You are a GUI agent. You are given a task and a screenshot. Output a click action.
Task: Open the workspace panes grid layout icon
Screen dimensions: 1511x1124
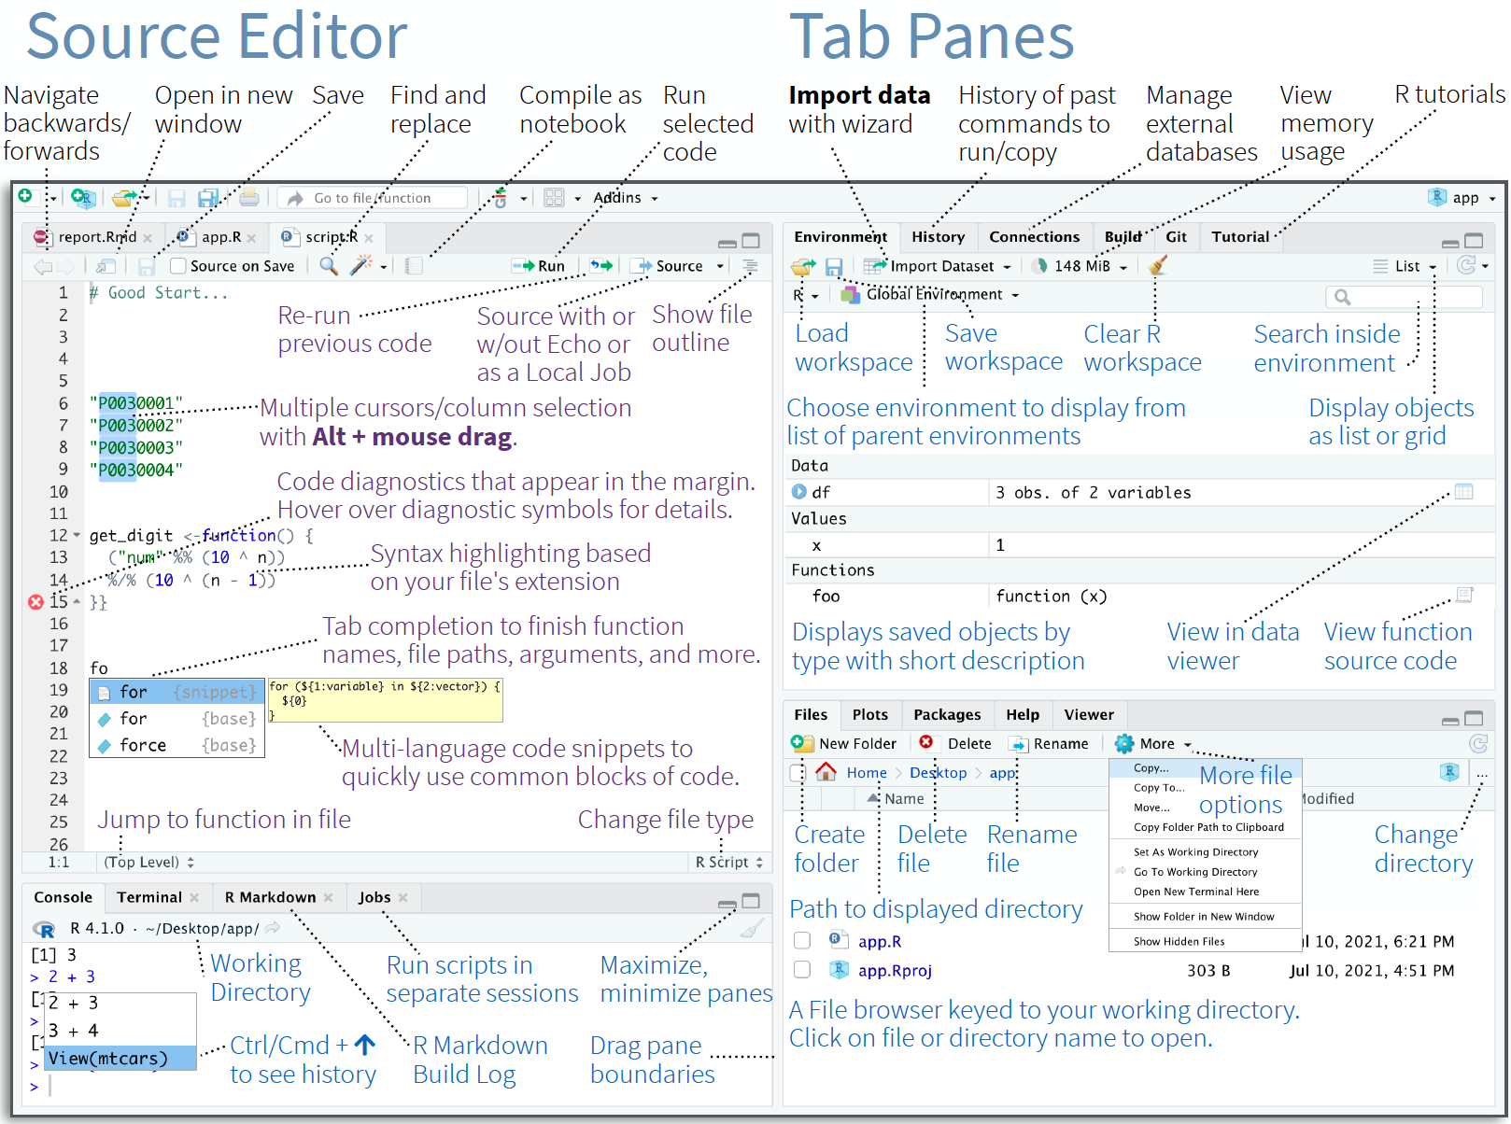tap(554, 197)
